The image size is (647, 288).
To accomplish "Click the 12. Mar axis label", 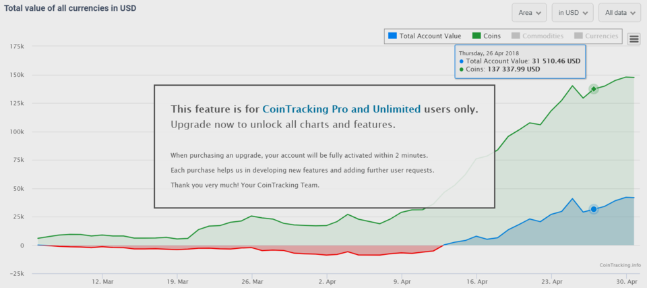I will 102,281.
